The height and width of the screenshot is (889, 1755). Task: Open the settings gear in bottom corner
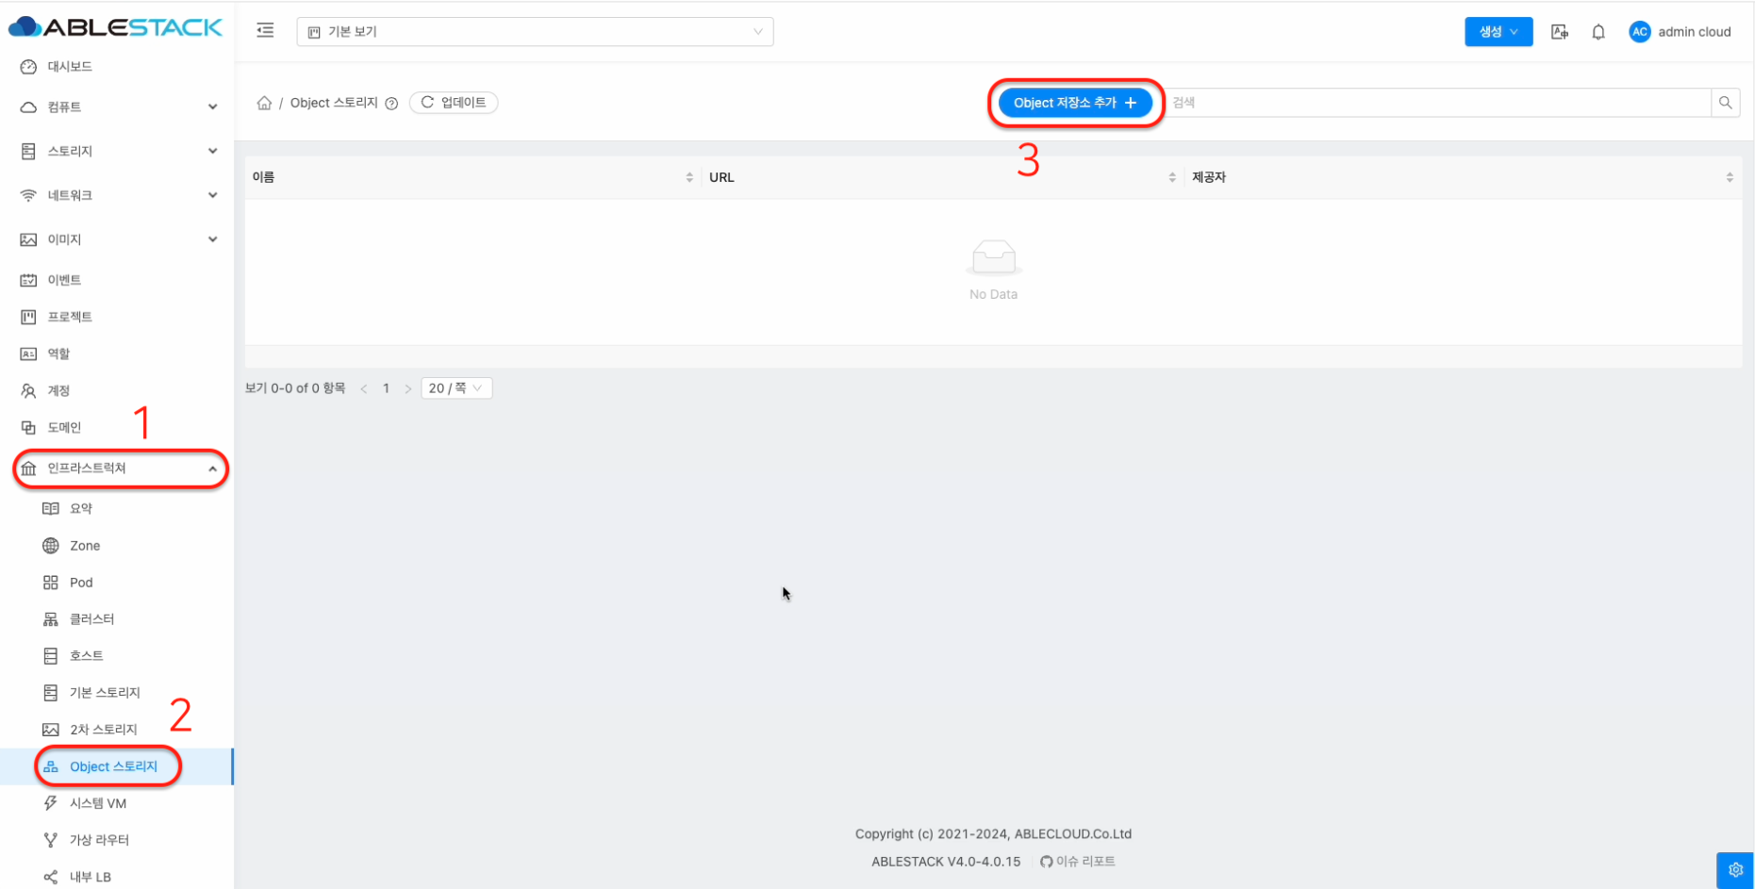[1735, 870]
